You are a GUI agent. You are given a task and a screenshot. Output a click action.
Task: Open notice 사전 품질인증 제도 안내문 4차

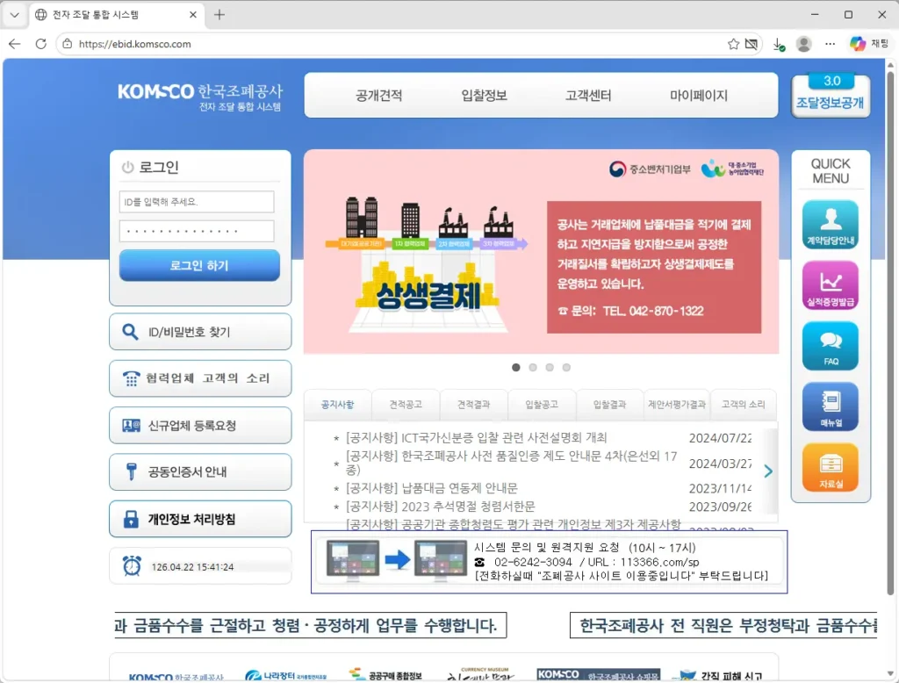coord(512,463)
